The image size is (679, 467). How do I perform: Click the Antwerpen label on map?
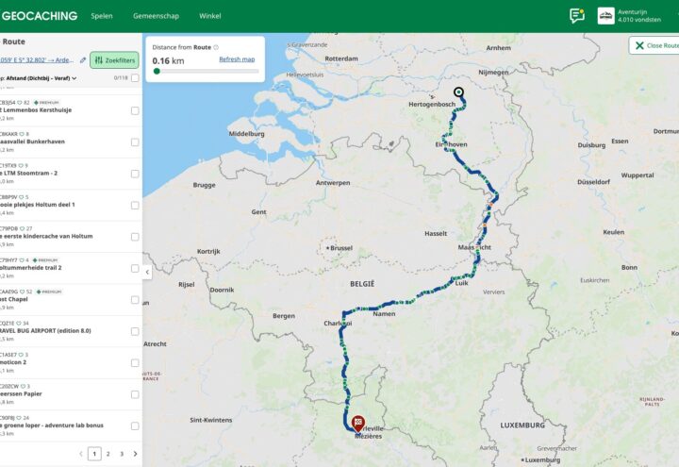(333, 183)
